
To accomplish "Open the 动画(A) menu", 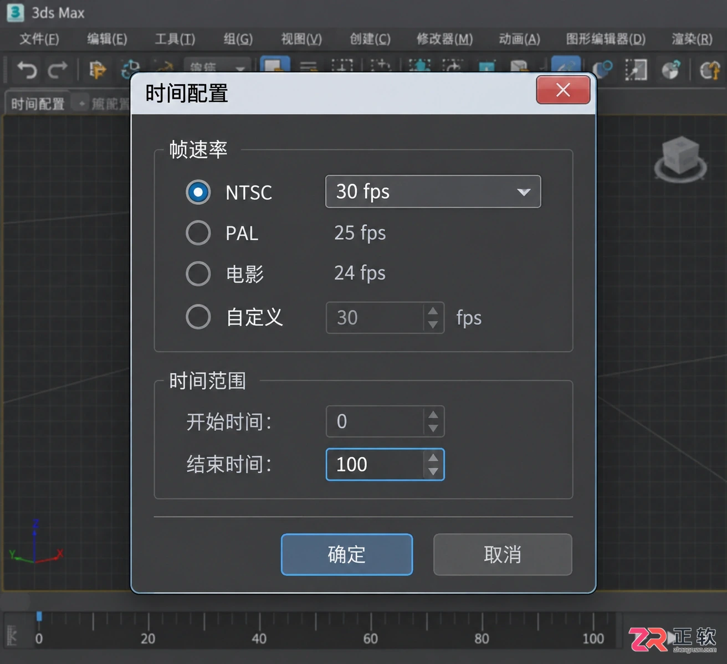I will (519, 39).
